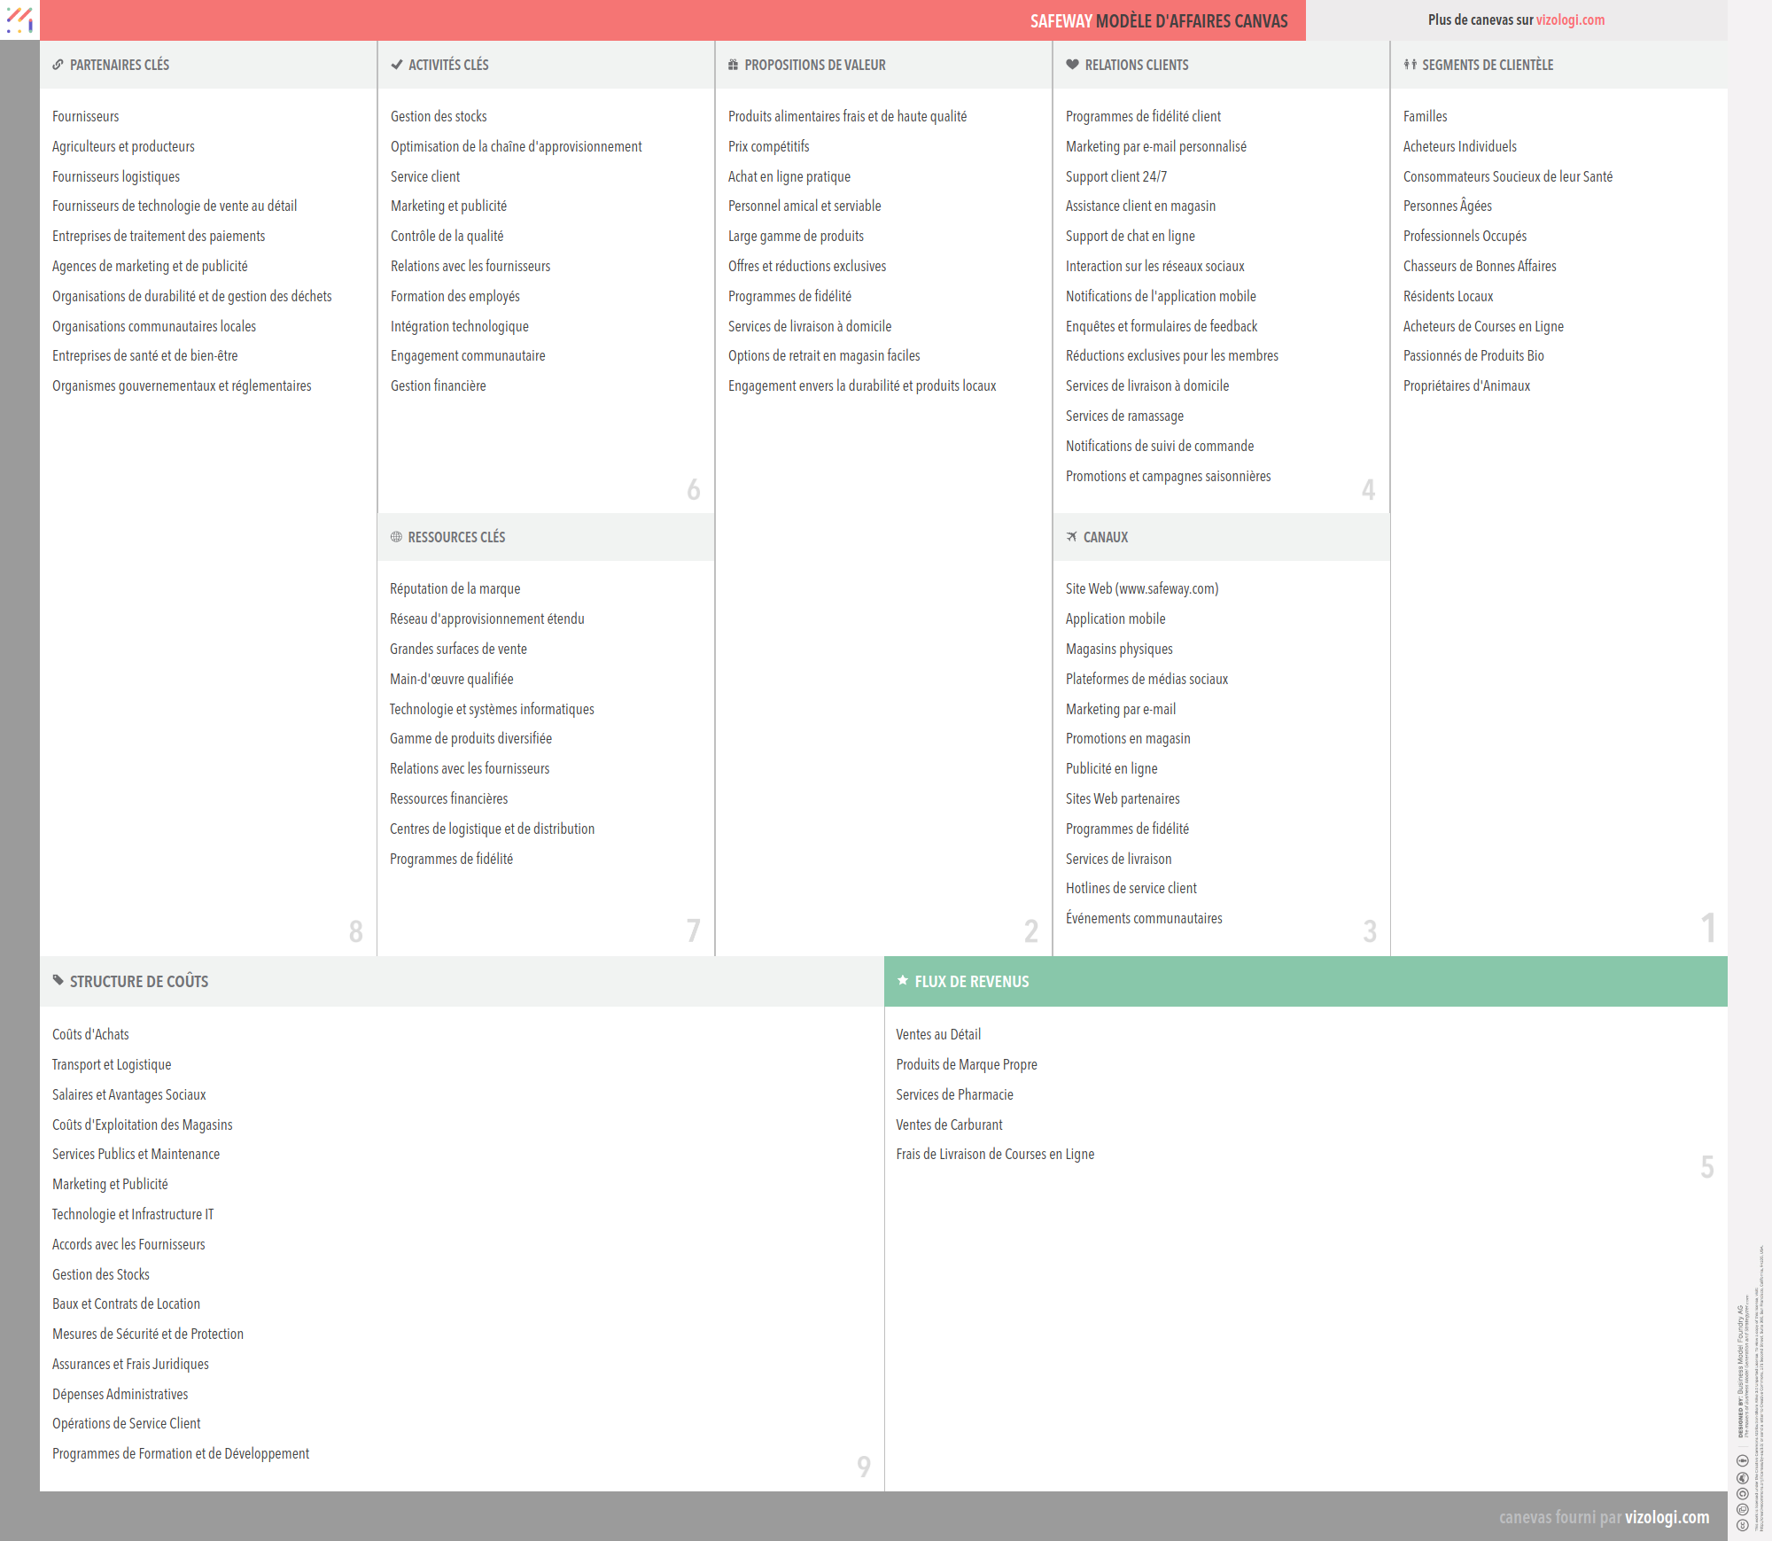
Task: Click the star icon beside Flux de Revenus
Action: [x=902, y=981]
